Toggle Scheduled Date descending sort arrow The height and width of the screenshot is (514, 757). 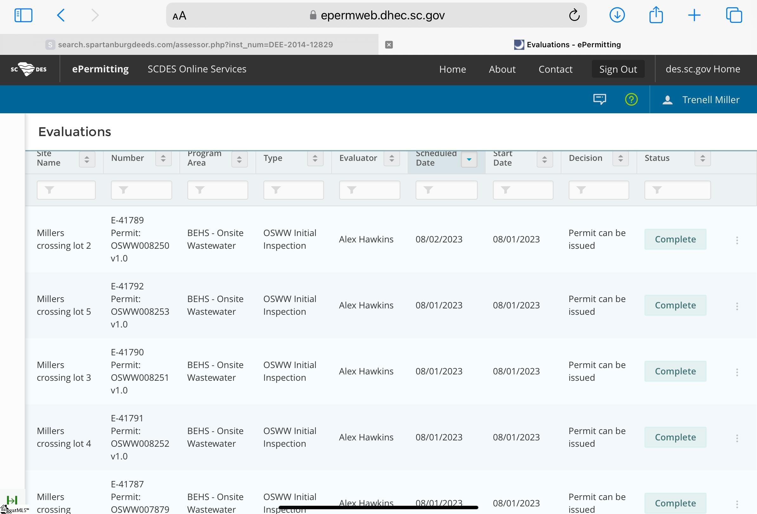[x=469, y=159]
